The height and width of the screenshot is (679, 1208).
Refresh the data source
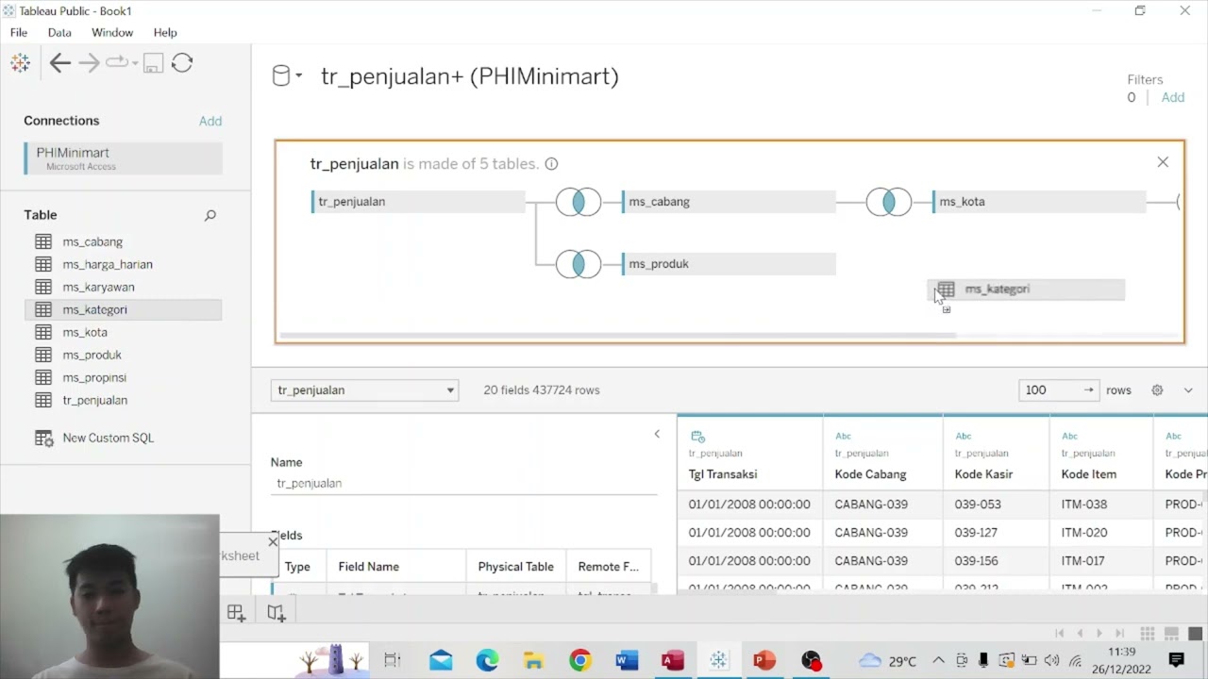pos(182,63)
